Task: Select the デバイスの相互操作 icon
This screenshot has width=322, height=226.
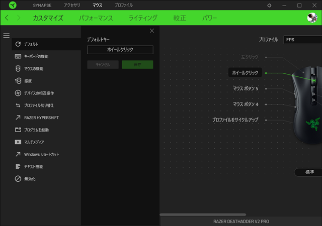Action: 18,93
